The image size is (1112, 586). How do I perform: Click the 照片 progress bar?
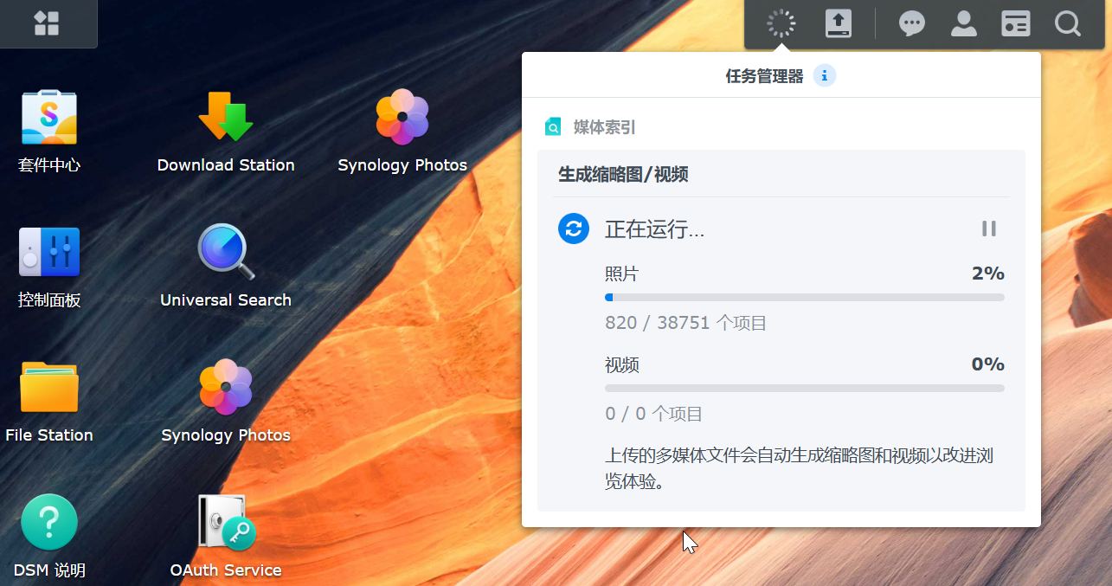point(805,297)
